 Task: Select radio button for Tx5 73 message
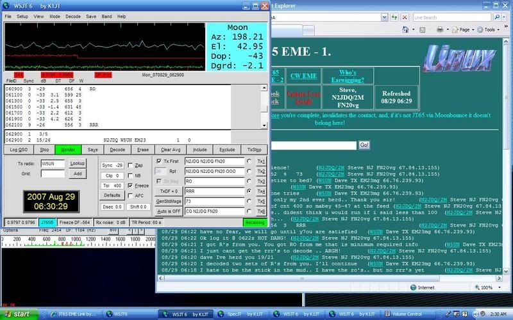249,201
